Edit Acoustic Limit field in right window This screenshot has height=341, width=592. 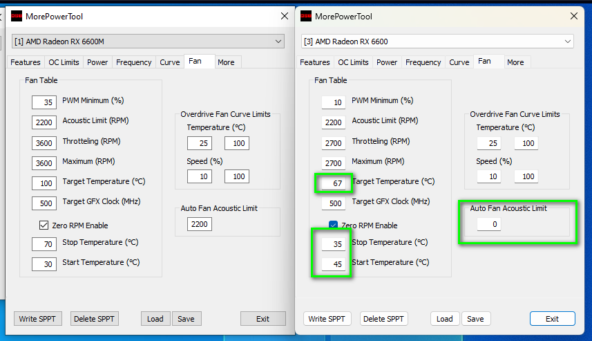[334, 122]
